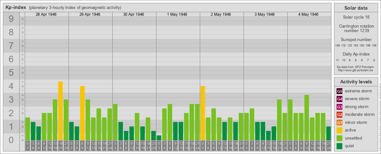This screenshot has width=381, height=154.
Task: Click the 4 May 21-24 dark green bar
Action: coord(329,133)
